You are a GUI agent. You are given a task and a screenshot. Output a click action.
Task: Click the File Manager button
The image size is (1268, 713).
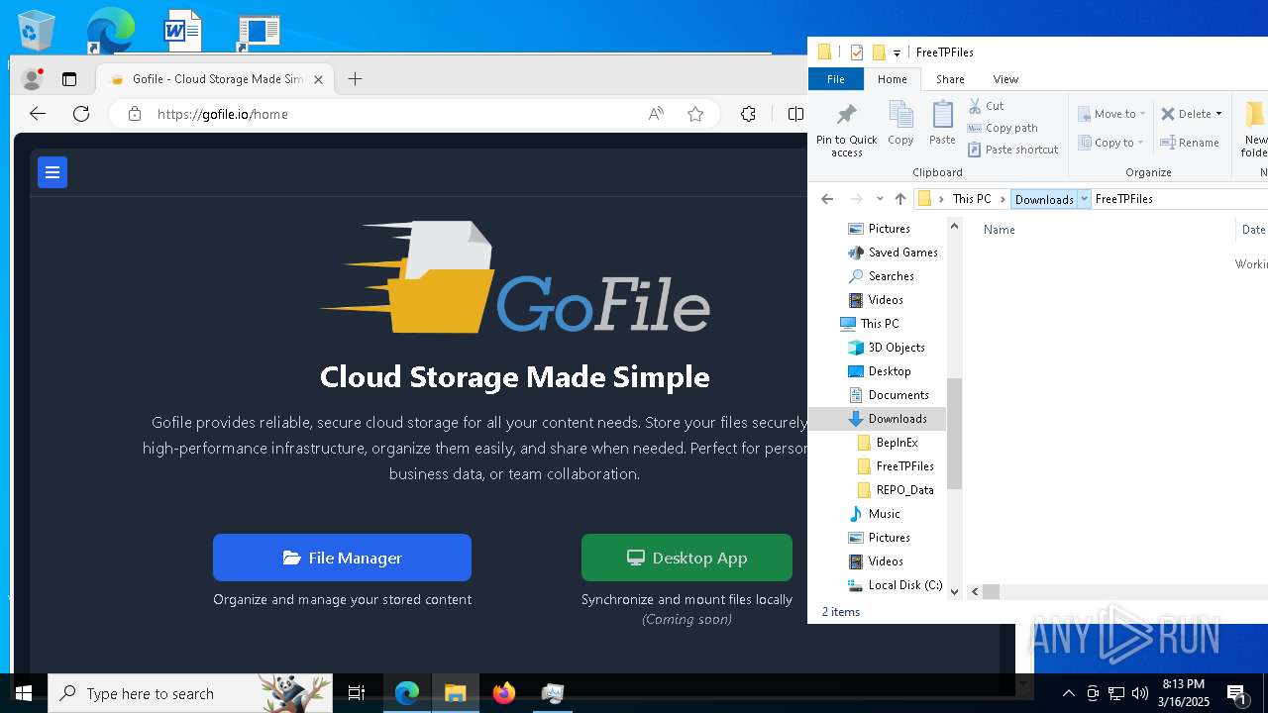tap(342, 558)
